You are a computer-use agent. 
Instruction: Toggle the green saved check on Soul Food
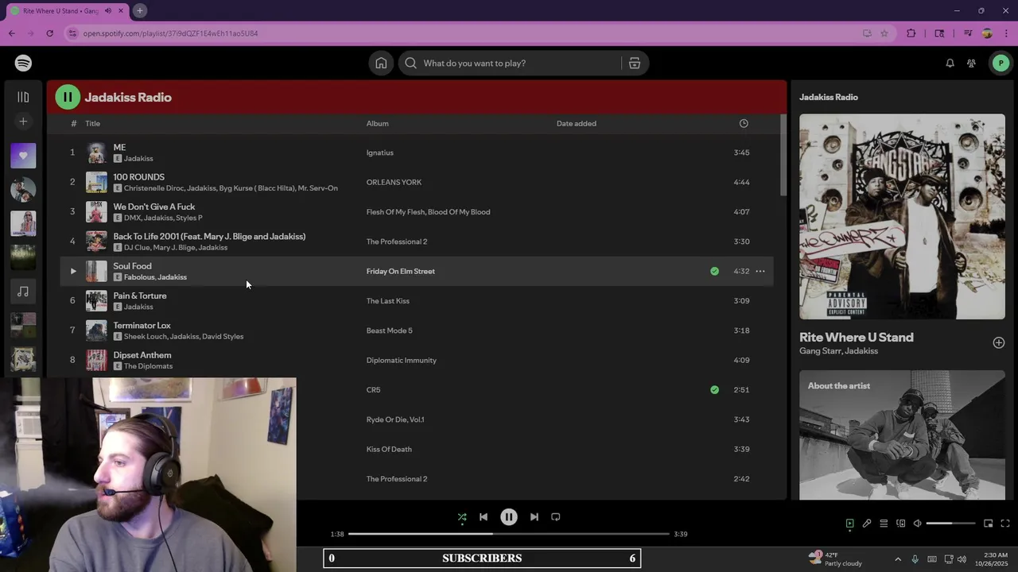714,271
